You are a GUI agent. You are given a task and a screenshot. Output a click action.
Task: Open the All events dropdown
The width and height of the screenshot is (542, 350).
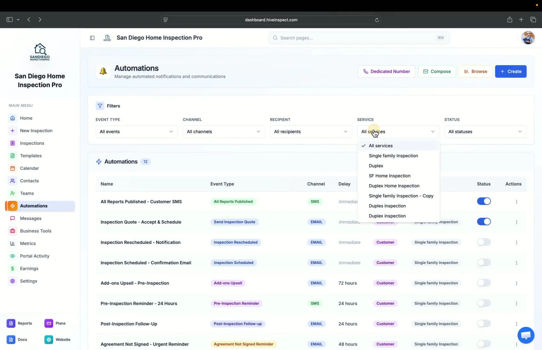coord(136,132)
